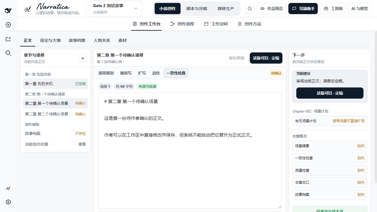Click the 场景 1 chip
This screenshot has width=377, height=212.
click(x=105, y=86)
